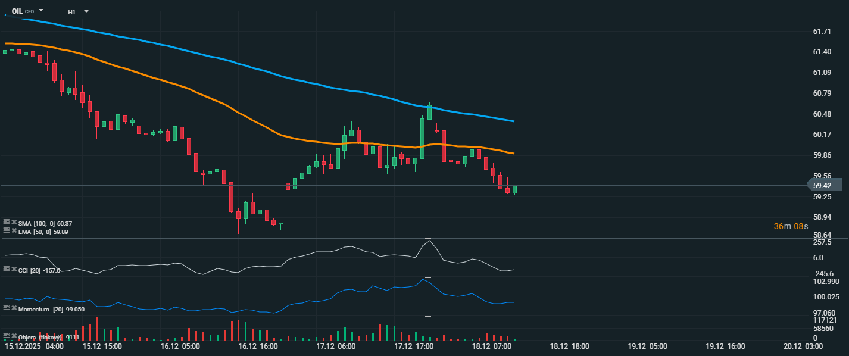Click the current price tag 59.42

[824, 185]
